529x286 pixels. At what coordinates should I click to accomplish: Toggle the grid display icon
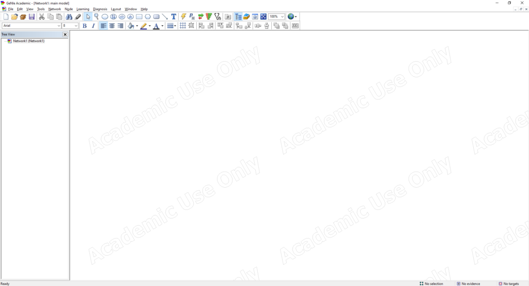coord(183,26)
